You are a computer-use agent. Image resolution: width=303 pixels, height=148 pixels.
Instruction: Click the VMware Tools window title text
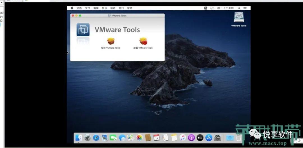(119, 16)
